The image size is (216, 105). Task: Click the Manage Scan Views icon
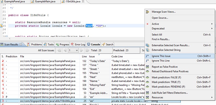(x=147, y=12)
